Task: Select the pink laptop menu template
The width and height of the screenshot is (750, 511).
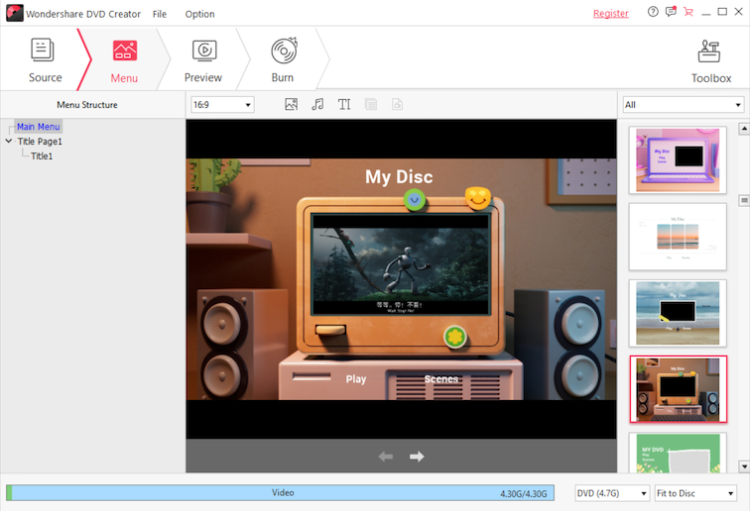Action: click(x=678, y=160)
